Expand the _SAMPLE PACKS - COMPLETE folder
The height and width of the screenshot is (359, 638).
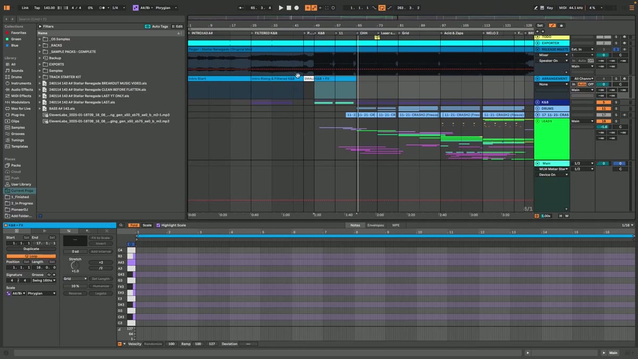pyautogui.click(x=40, y=52)
